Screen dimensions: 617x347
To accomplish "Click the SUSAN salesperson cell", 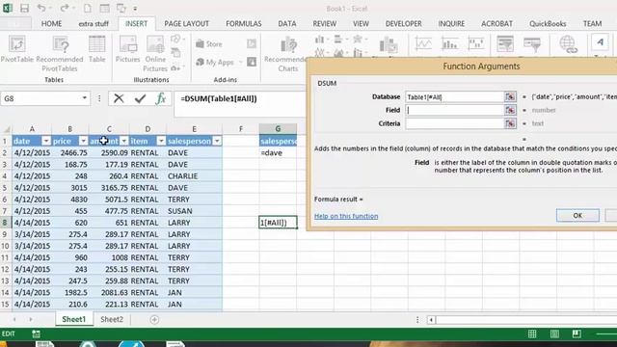I will (x=194, y=211).
